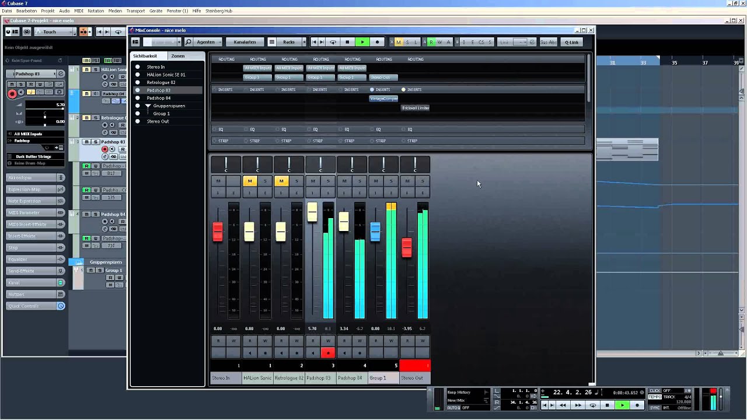Open the VintageCompressor insert slot

click(383, 99)
